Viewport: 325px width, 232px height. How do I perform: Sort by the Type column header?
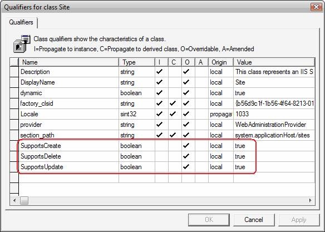[137, 62]
